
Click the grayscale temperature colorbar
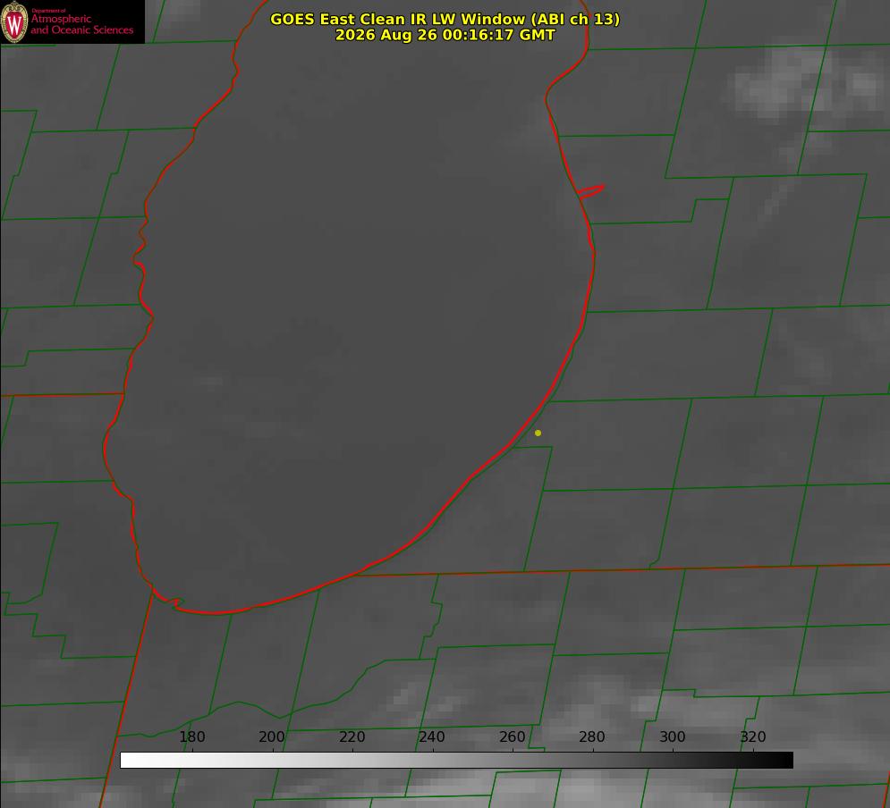click(456, 760)
